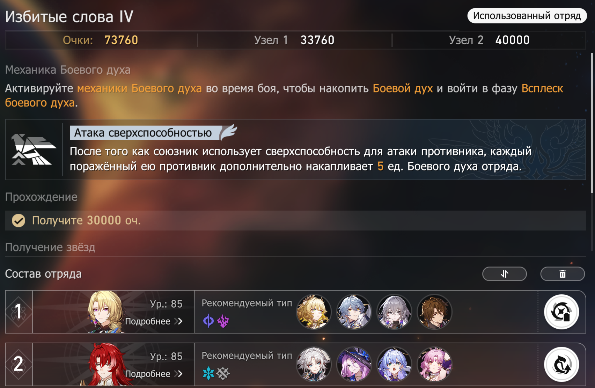
Task: Click the Использованный отряд button
Action: [x=527, y=16]
